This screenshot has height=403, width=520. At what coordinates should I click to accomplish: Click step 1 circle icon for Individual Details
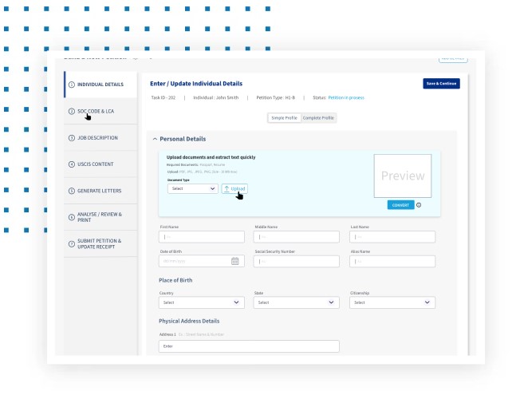point(72,85)
